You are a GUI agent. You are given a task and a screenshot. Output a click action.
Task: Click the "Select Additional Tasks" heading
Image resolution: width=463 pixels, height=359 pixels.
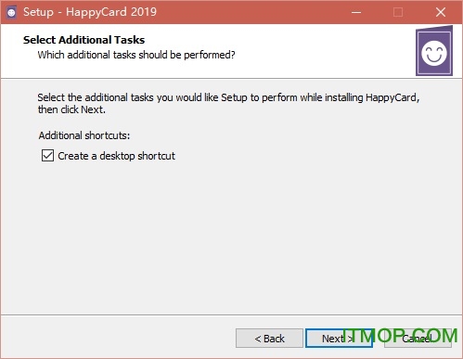84,40
